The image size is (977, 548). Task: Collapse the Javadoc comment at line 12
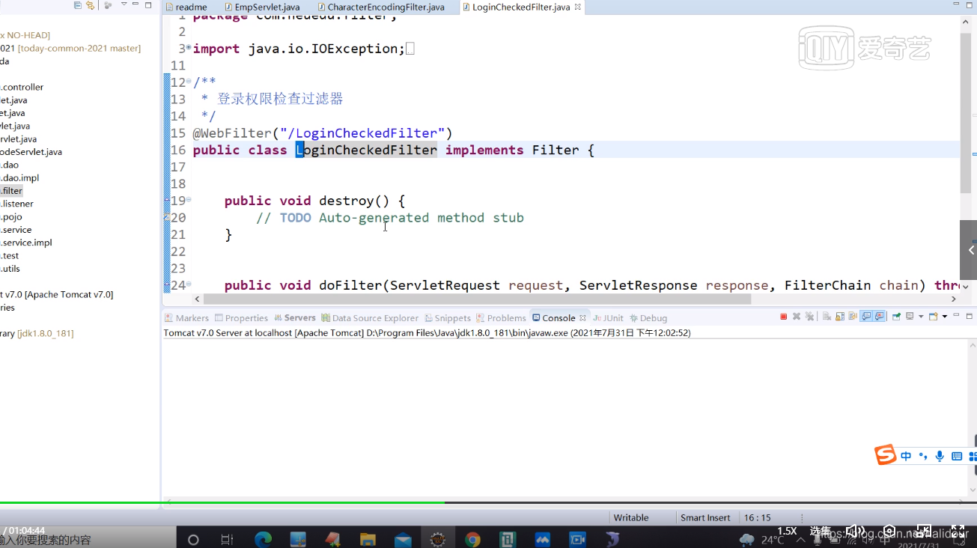[189, 81]
